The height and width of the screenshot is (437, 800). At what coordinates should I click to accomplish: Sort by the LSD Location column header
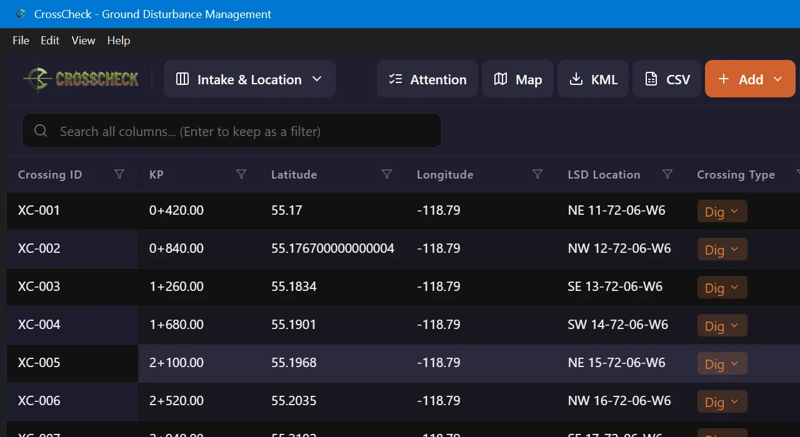pos(604,175)
